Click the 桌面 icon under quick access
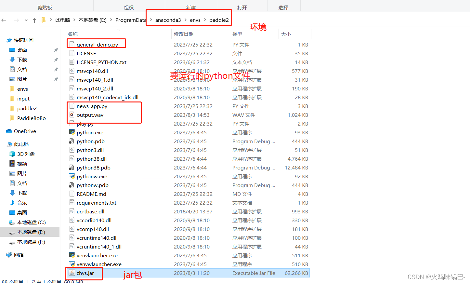470x283 pixels. [12, 50]
